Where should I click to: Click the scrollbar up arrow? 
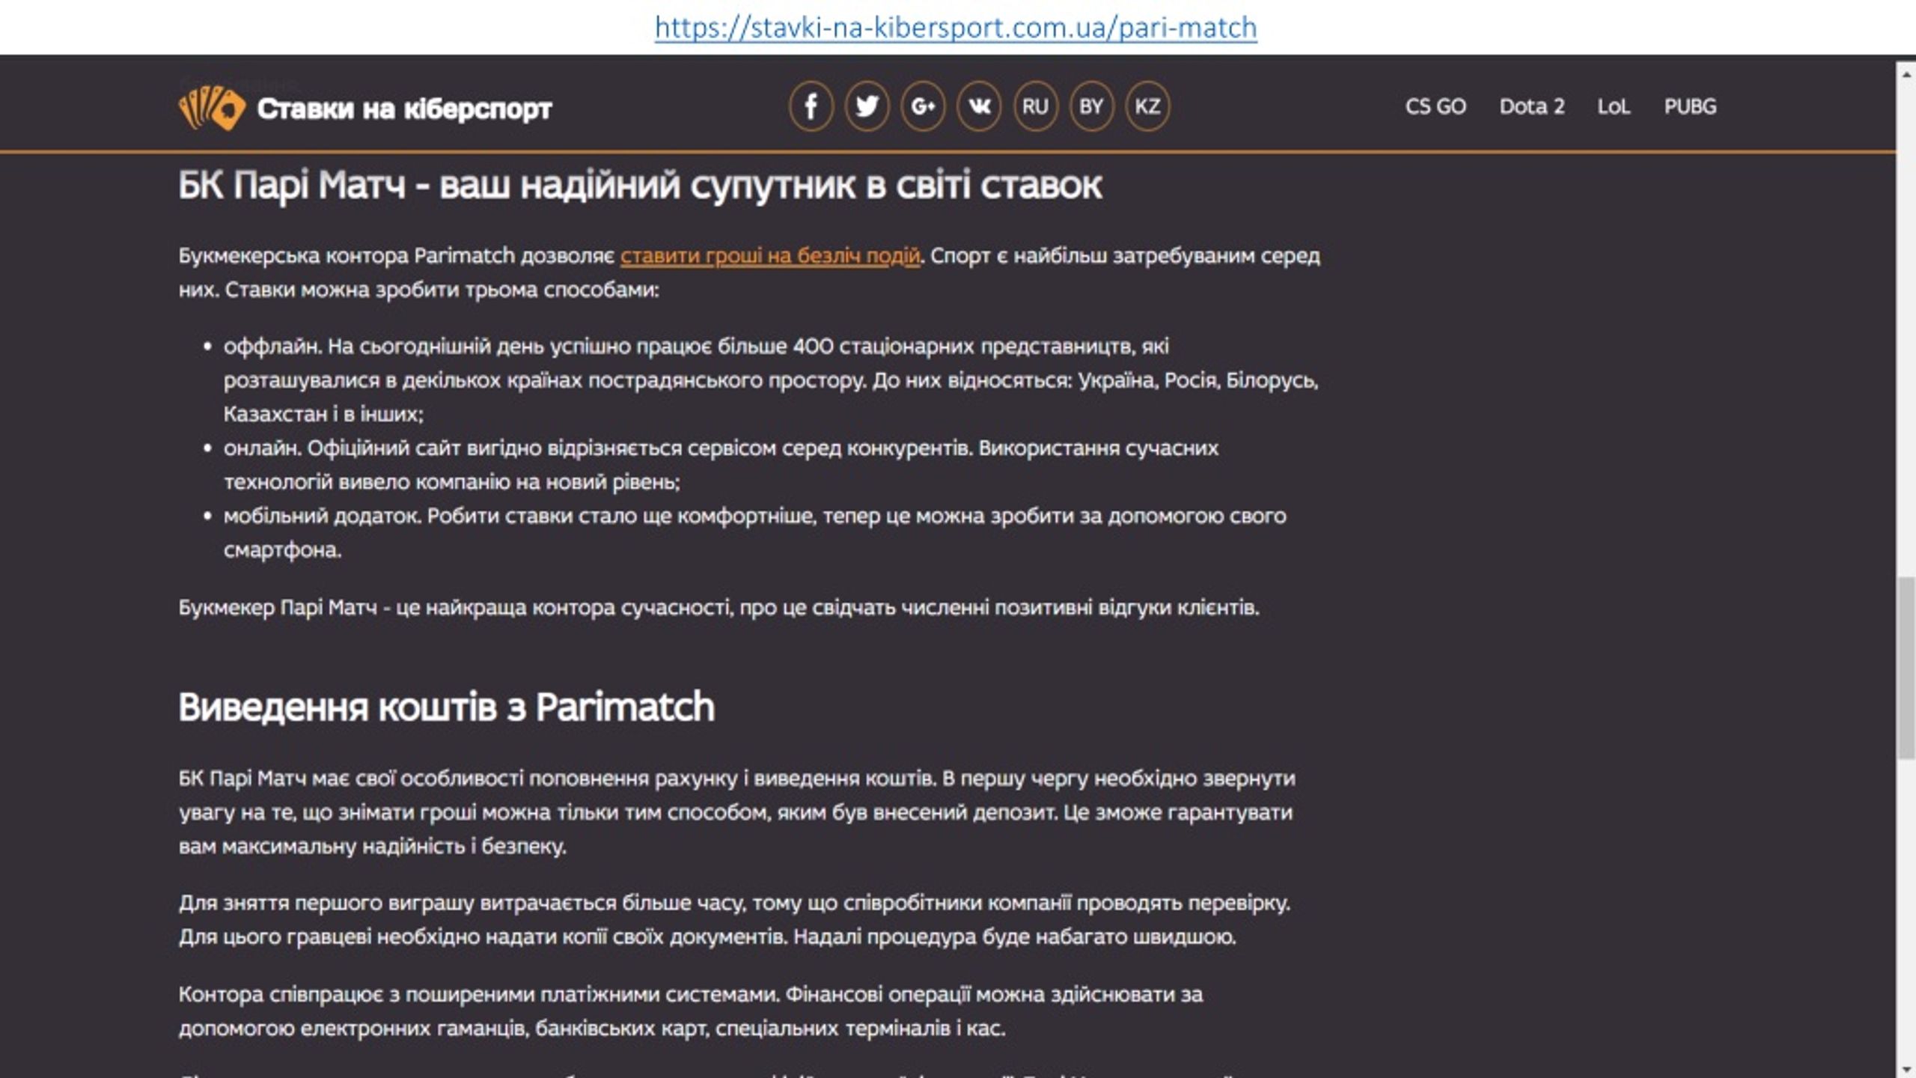pyautogui.click(x=1906, y=73)
